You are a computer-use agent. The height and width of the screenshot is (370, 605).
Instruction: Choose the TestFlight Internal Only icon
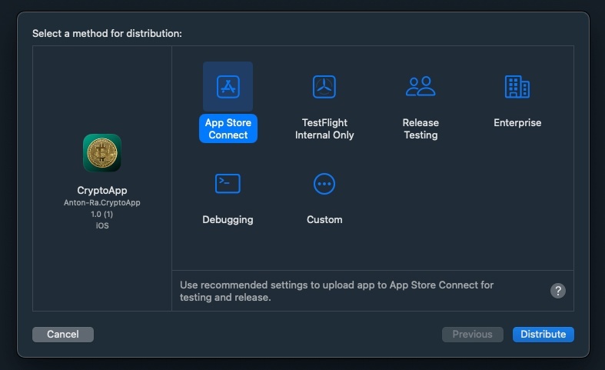[324, 86]
